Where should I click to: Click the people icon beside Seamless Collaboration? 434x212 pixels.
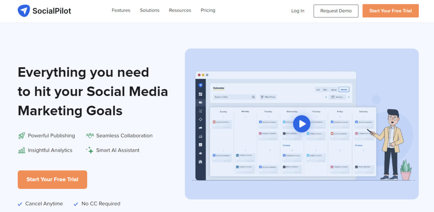pos(90,136)
